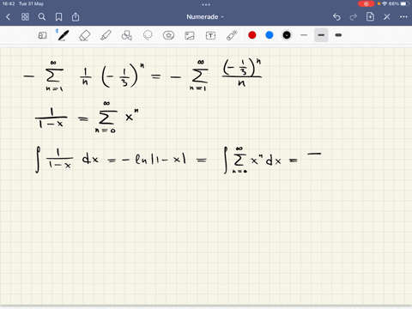Screen dimensions: 412x309
Task: Go back using the left chevron
Action: tap(9, 17)
